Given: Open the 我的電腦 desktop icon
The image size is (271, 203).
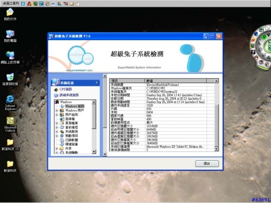Looking at the screenshot, I should [x=10, y=36].
